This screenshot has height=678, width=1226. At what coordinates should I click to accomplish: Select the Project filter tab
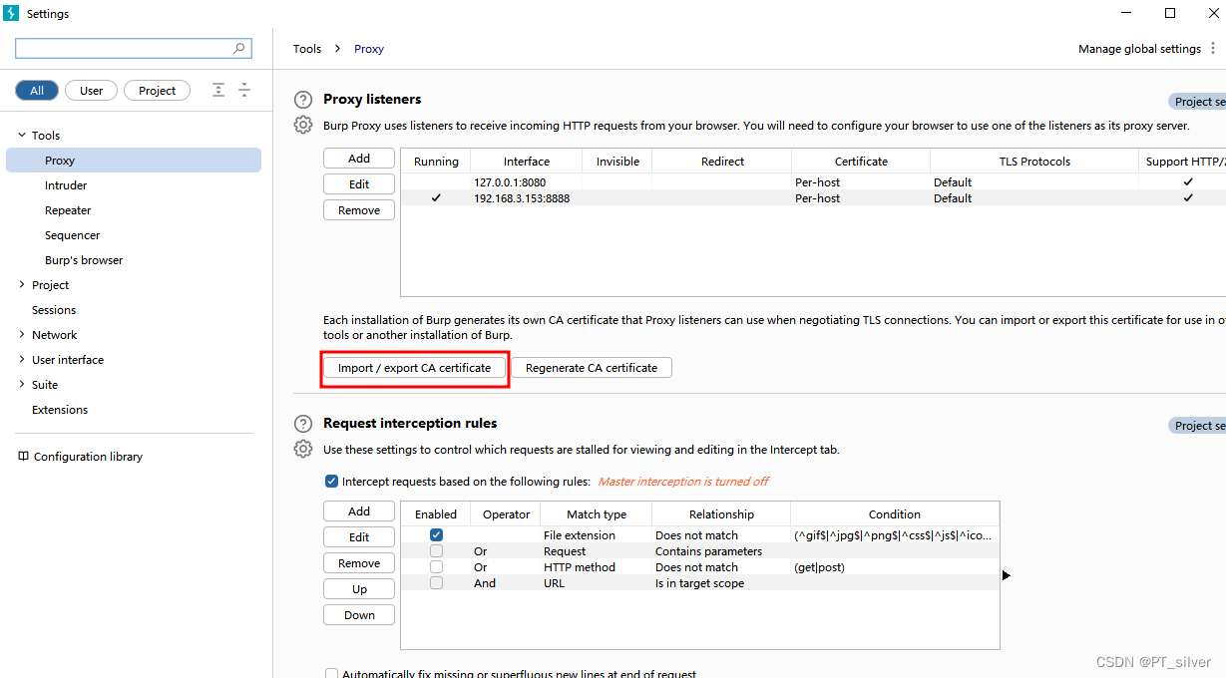(157, 91)
